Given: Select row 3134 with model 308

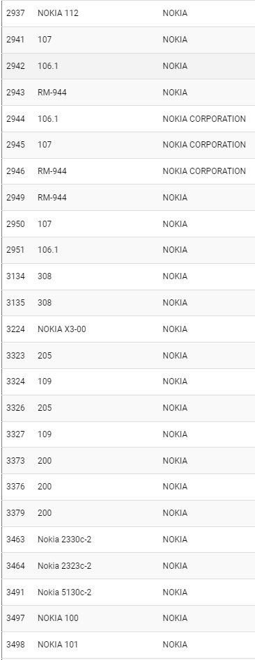Looking at the screenshot, I should [128, 276].
